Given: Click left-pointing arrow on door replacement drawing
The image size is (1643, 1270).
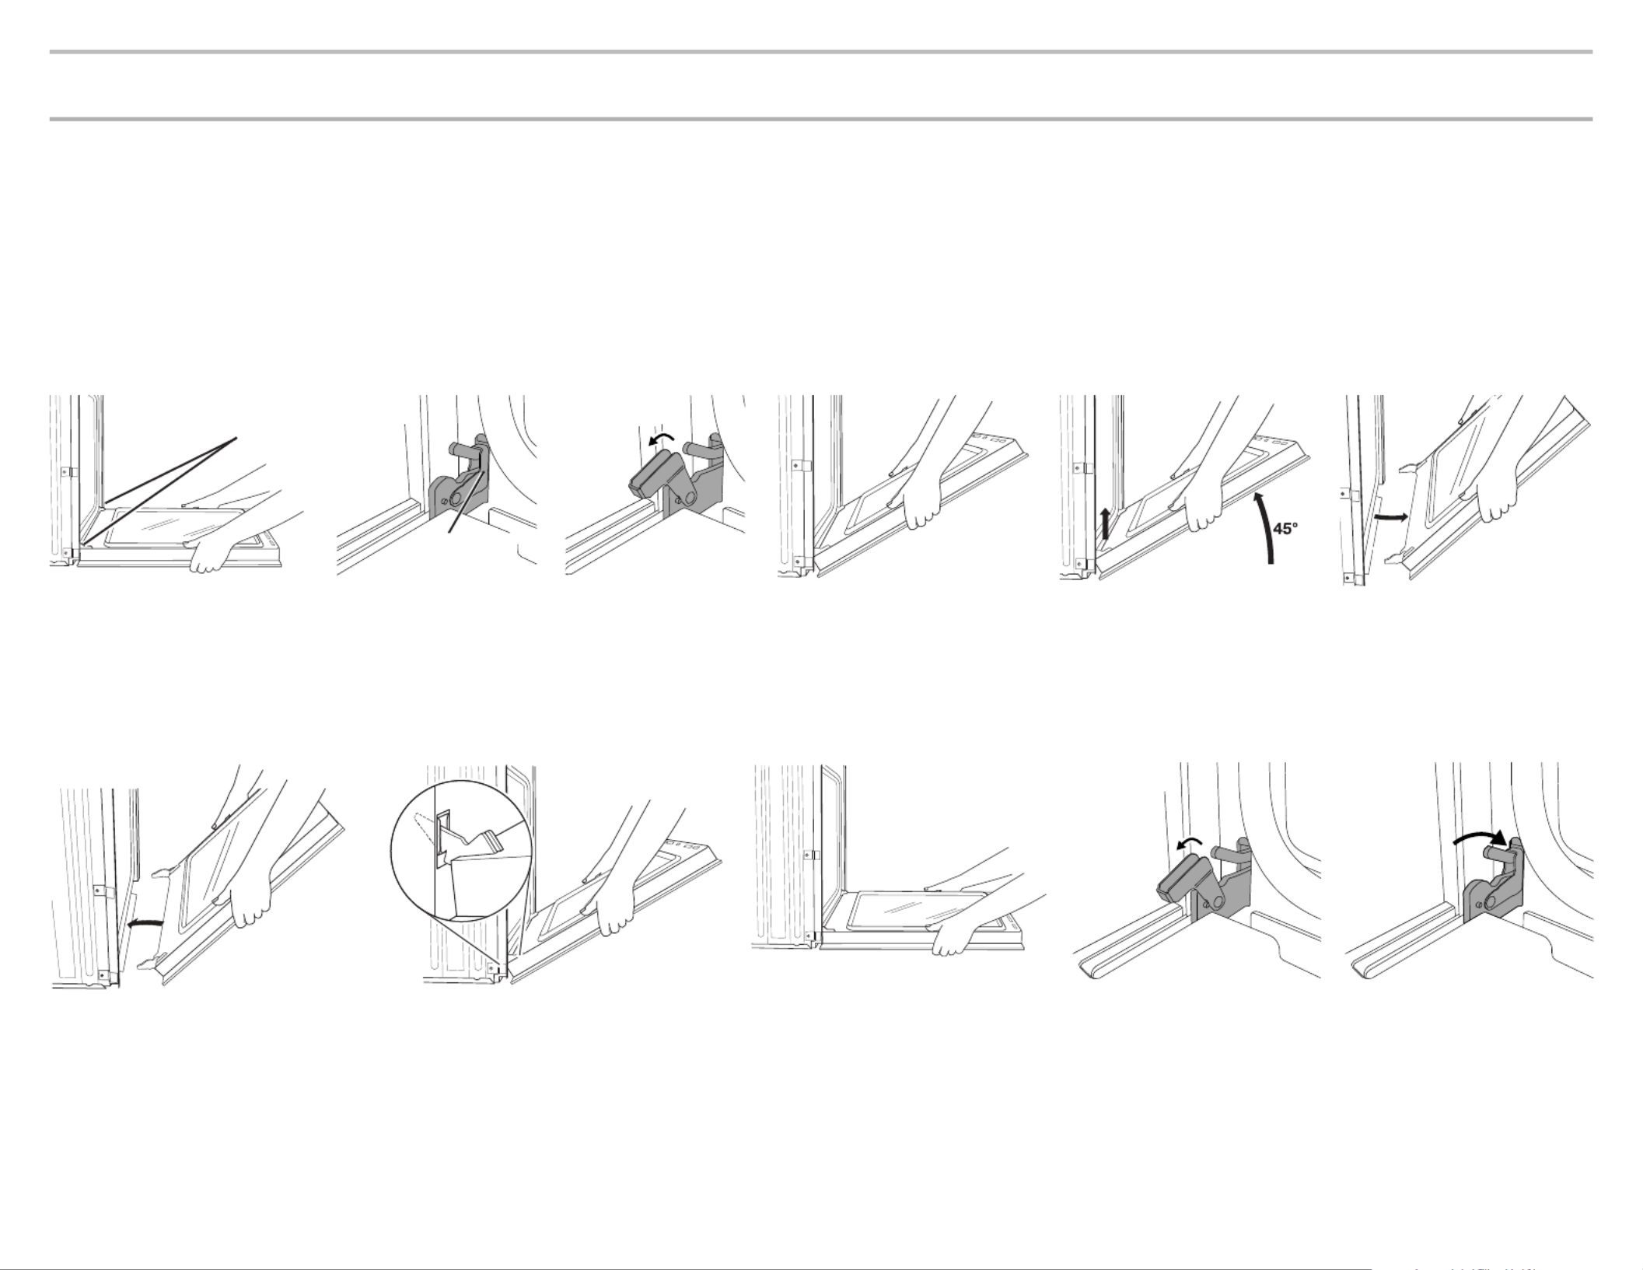Looking at the screenshot, I should [145, 924].
